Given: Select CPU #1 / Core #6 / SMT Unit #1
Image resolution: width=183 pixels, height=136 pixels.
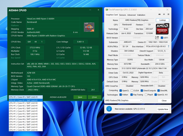Looking at the screenshot, I should (x=26, y=127).
